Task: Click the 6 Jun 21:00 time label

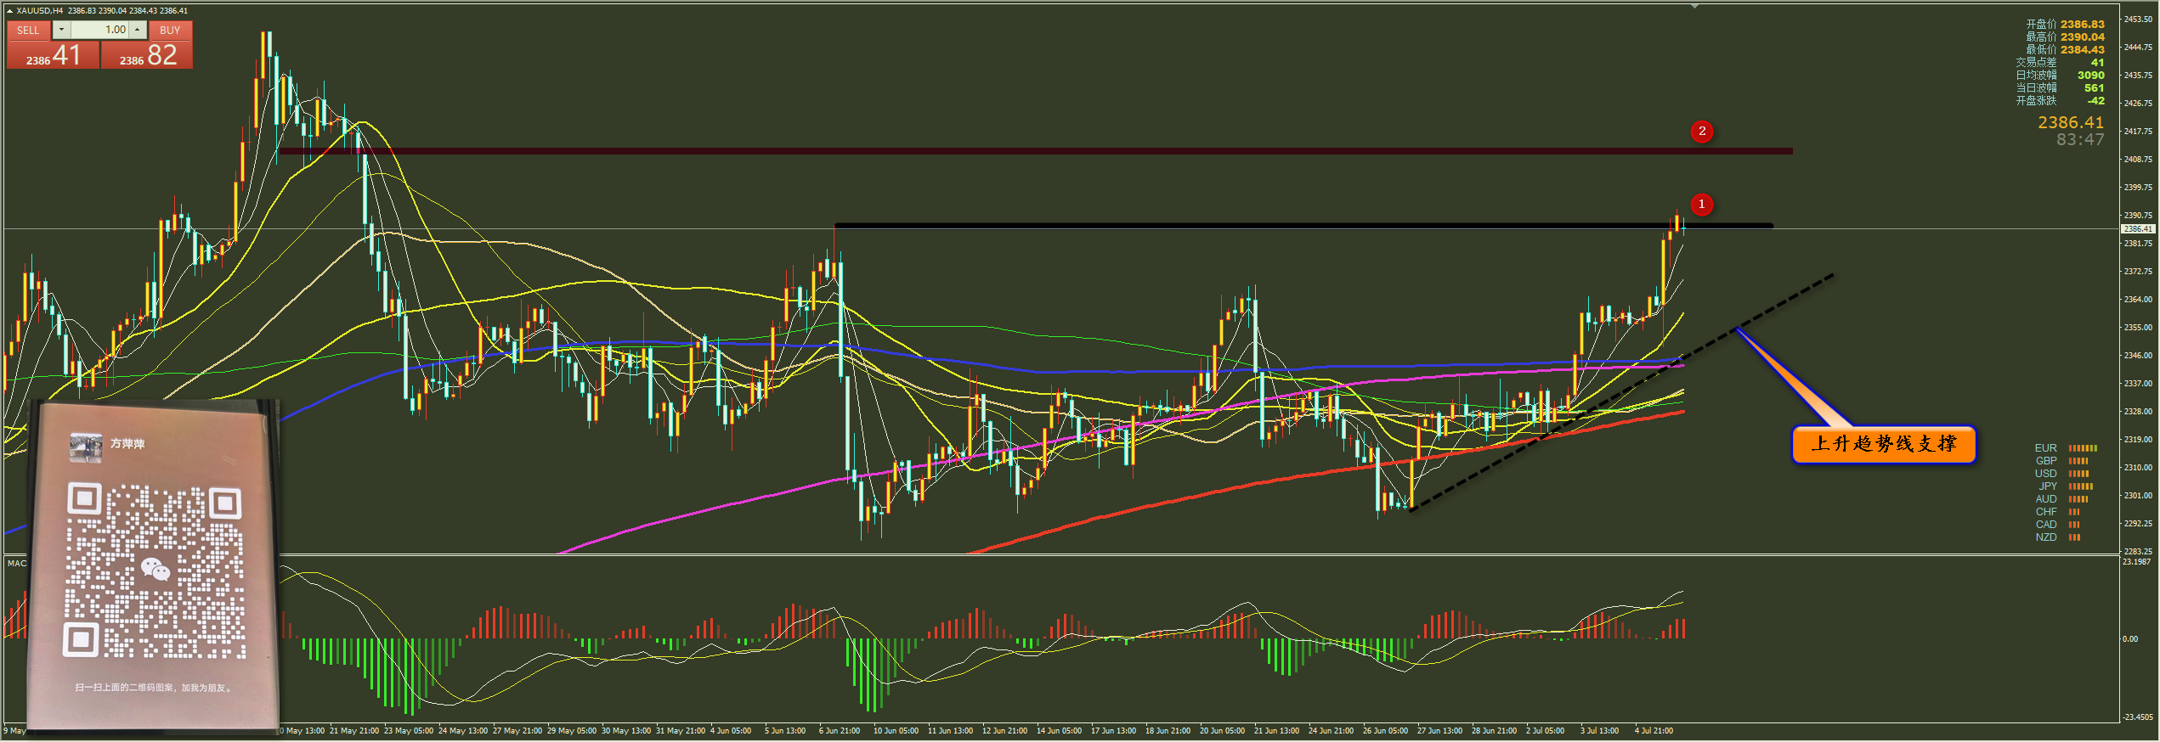Action: (x=840, y=731)
